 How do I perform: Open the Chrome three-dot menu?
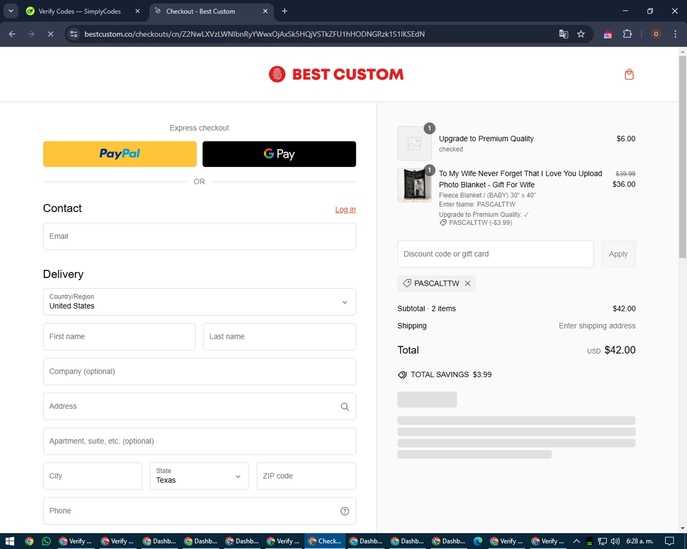click(675, 34)
